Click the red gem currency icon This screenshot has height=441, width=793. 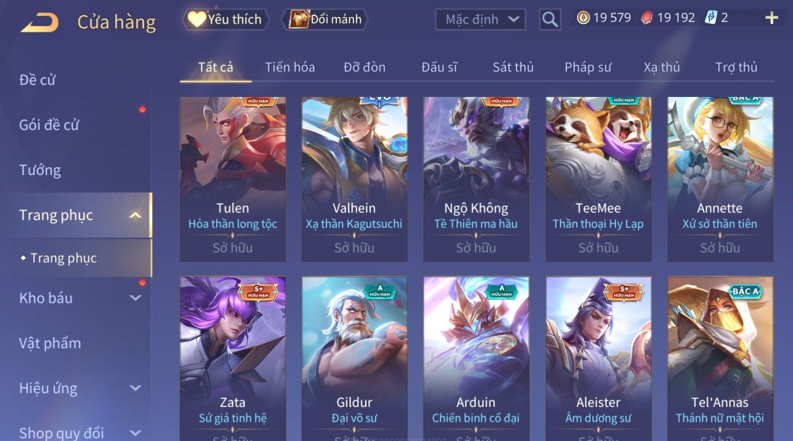point(647,18)
